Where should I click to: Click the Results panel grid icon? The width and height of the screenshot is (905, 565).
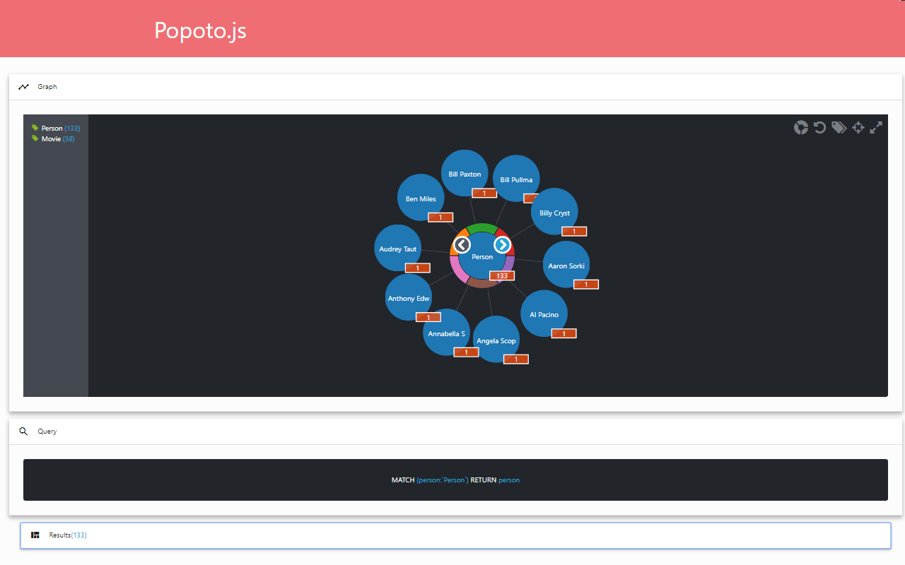click(x=35, y=535)
